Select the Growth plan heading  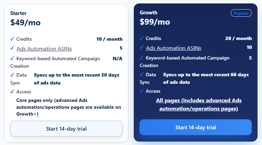pyautogui.click(x=148, y=13)
